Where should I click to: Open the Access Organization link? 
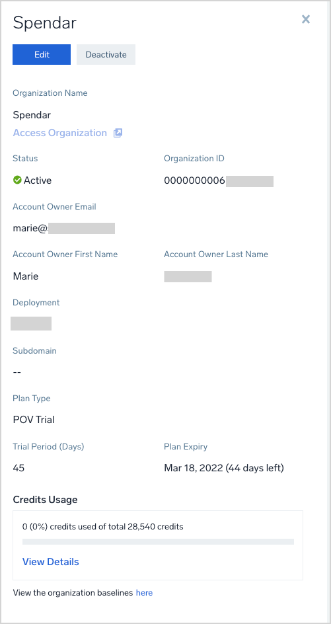[x=60, y=133]
